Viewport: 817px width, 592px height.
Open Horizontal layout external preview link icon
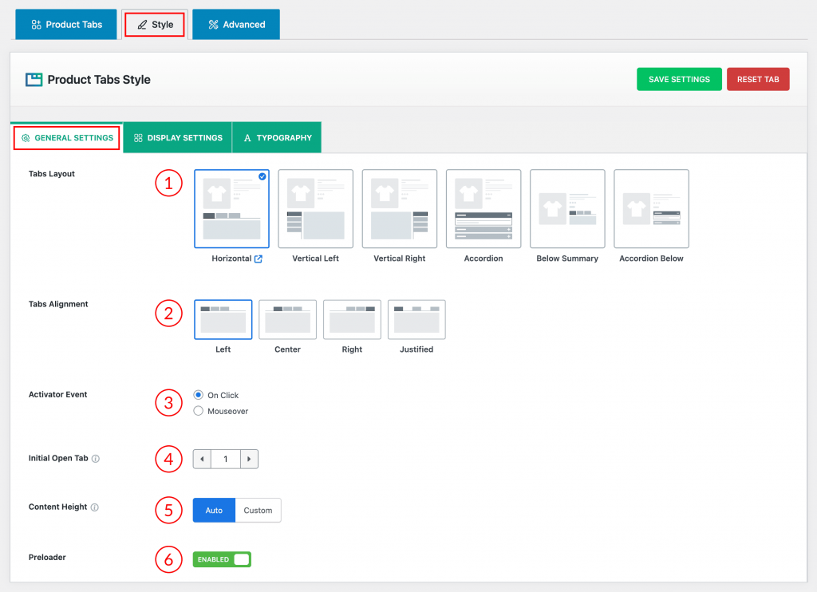(259, 259)
